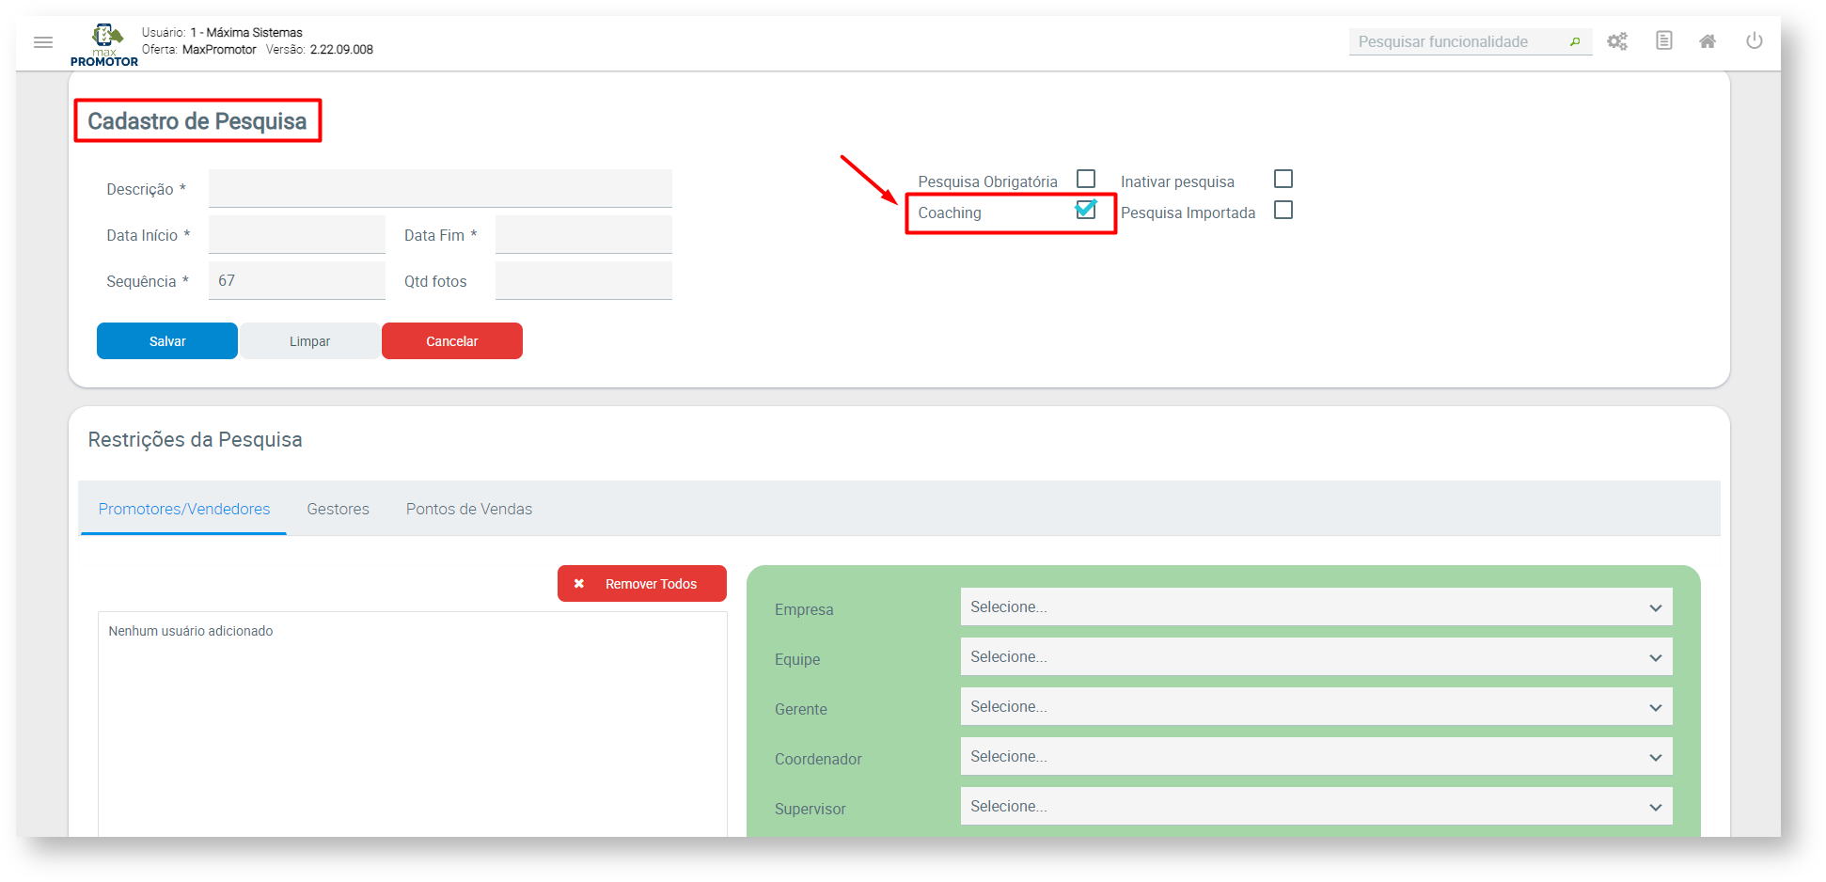
Task: Focus the Descrição input field
Action: tap(440, 188)
